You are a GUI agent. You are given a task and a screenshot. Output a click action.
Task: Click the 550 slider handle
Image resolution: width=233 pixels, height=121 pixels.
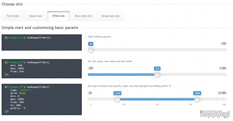(x=157, y=74)
